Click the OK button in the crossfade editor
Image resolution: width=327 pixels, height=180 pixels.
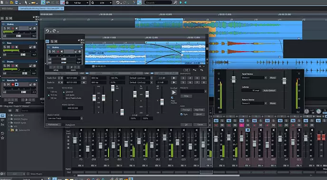point(186,125)
